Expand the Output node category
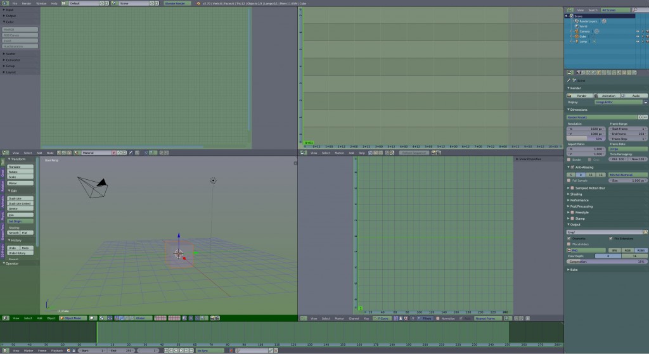 10,16
